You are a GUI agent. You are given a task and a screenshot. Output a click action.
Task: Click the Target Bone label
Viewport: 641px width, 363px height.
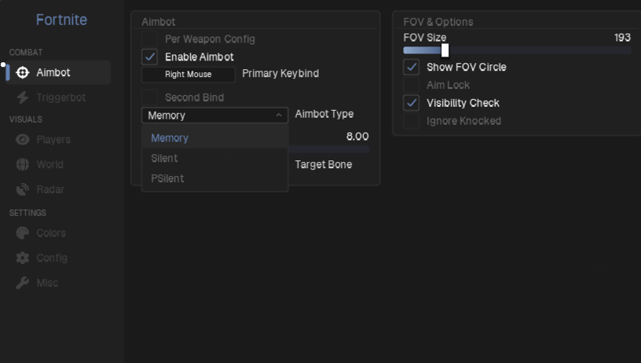[324, 164]
